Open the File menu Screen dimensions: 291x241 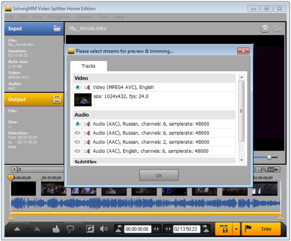[10, 17]
